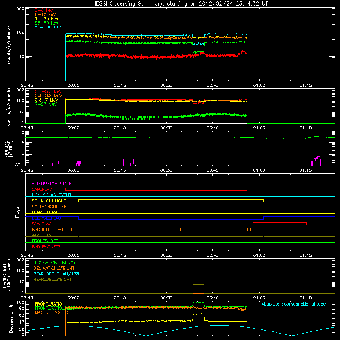Click the BAD_PACKETS flag label
The height and width of the screenshot is (340, 340).
point(46,246)
